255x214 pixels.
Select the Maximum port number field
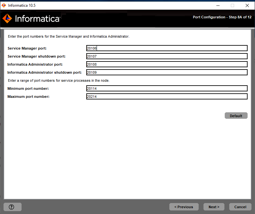tap(167, 97)
